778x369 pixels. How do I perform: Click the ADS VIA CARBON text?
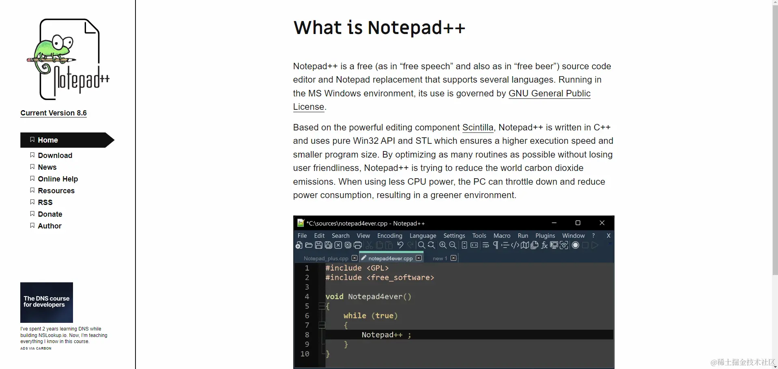coord(36,348)
